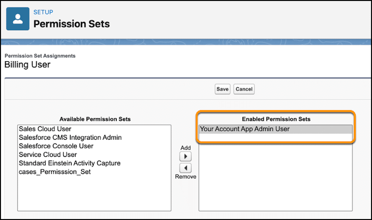372x220 pixels.
Task: Click the Add label above the arrow
Action: (x=186, y=148)
